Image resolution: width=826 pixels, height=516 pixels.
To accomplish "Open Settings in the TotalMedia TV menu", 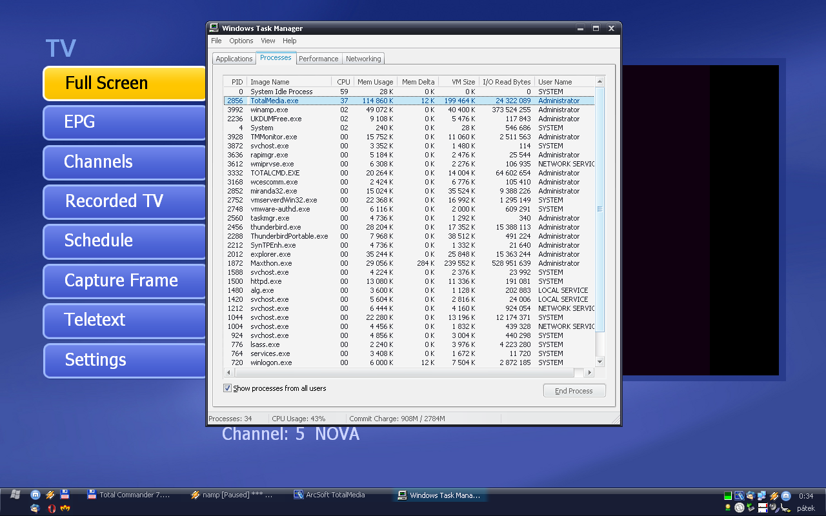I will click(124, 360).
